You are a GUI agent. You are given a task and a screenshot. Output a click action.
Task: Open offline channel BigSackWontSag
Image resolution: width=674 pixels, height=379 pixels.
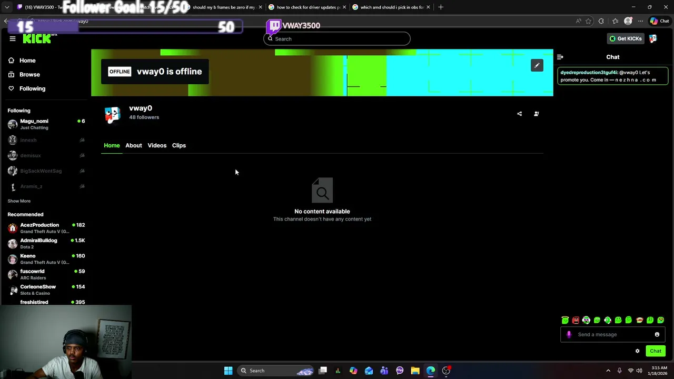point(46,171)
